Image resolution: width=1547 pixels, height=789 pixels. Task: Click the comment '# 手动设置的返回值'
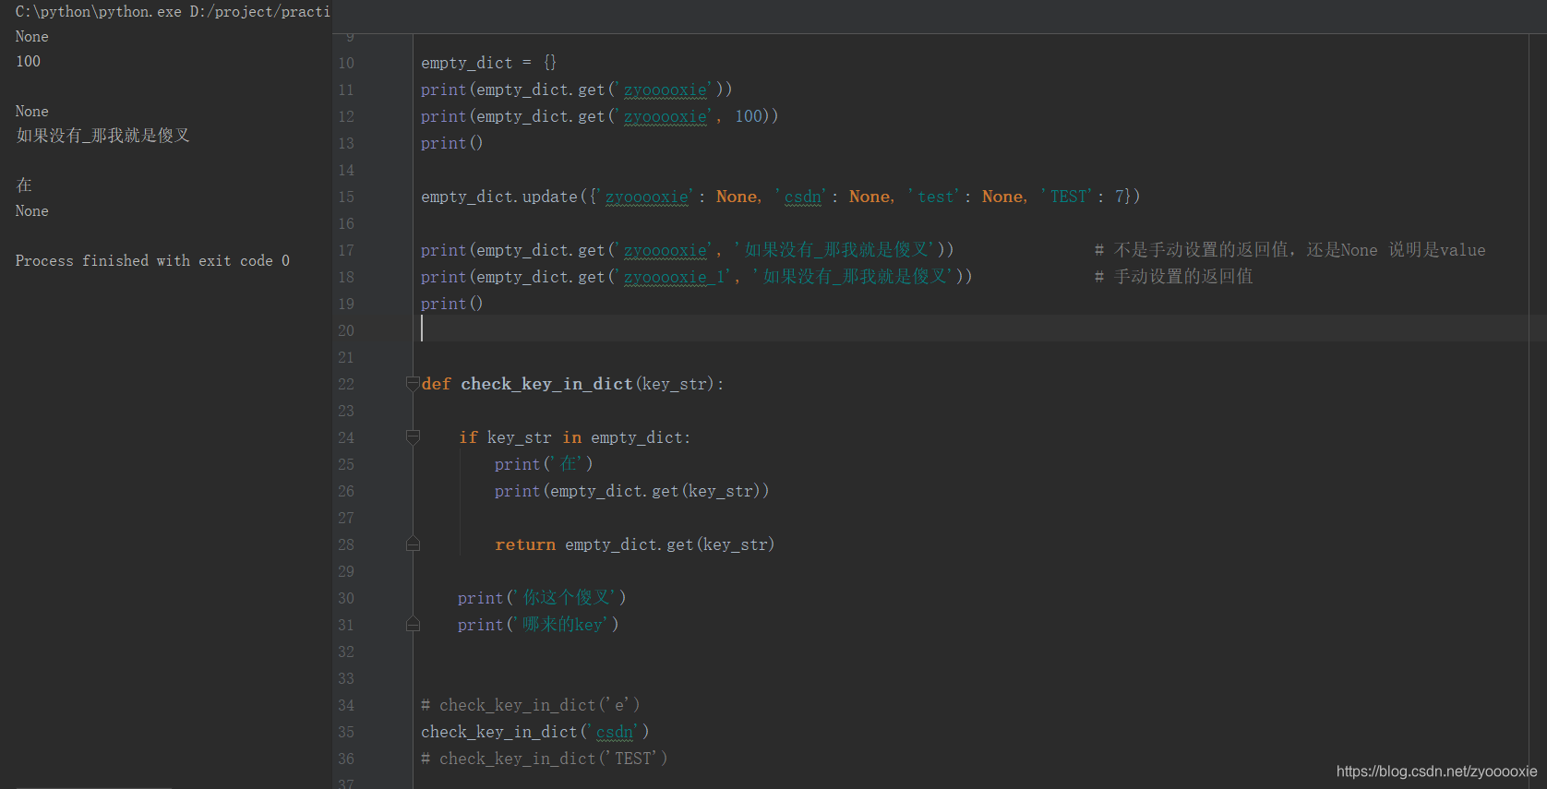1173,277
